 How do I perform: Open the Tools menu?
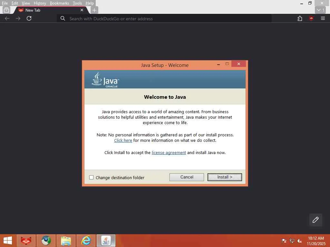tap(77, 3)
